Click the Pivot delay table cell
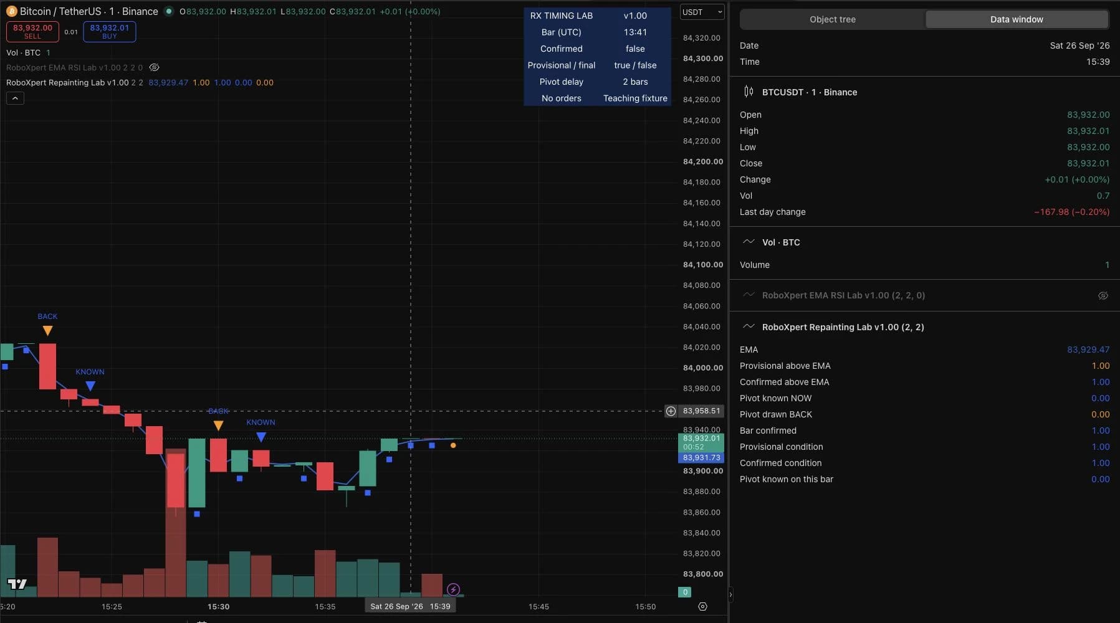The height and width of the screenshot is (623, 1120). click(x=562, y=82)
